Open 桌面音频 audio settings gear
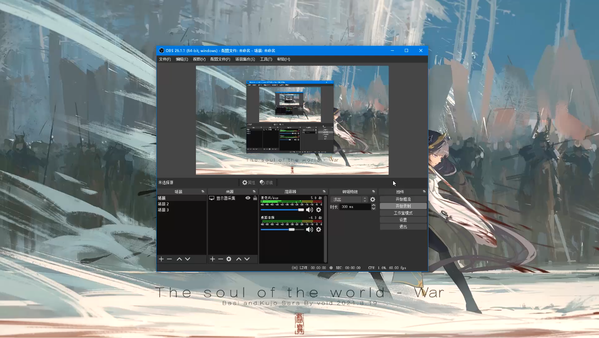Screen dimensions: 599x338 (x=319, y=229)
